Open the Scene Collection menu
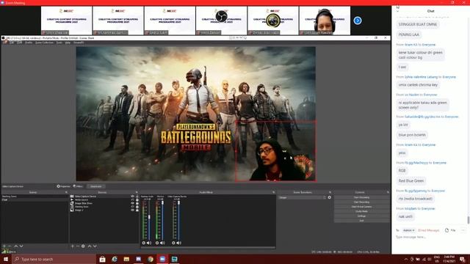 [44, 43]
